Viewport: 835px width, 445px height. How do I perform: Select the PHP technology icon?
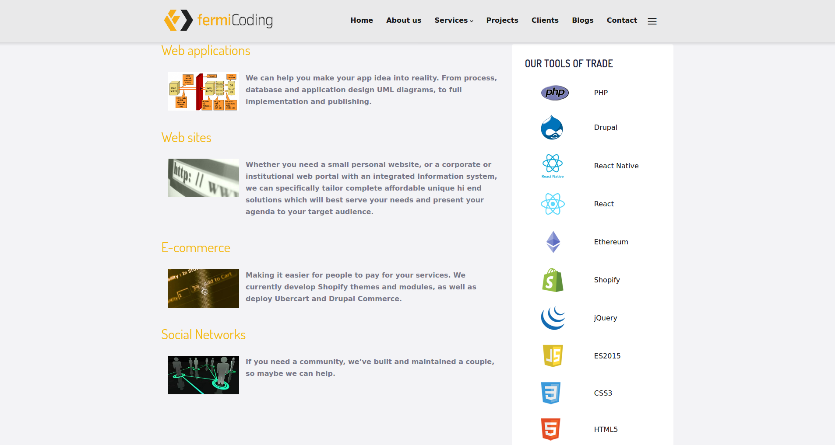(555, 93)
